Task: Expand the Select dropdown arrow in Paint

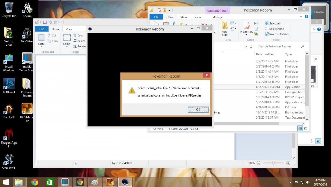Action: click(x=67, y=47)
